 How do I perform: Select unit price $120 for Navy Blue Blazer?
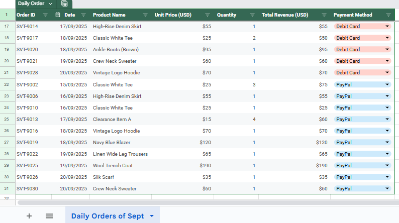click(183, 143)
